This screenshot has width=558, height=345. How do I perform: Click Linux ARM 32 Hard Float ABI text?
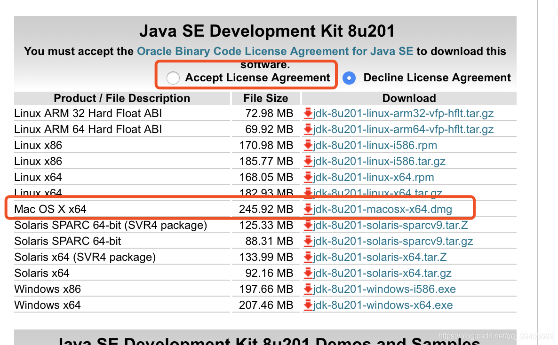pyautogui.click(x=88, y=113)
